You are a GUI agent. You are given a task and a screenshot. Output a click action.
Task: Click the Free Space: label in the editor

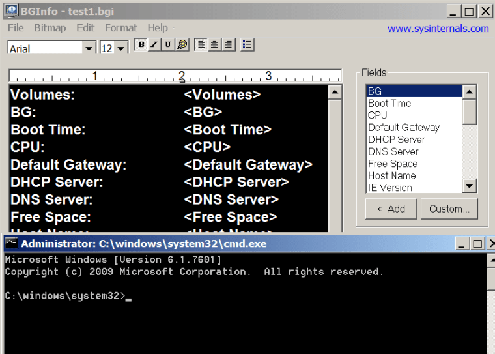tap(51, 217)
